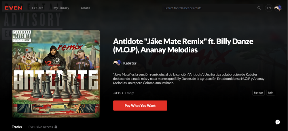Open the Kabster artist link

tap(130, 63)
